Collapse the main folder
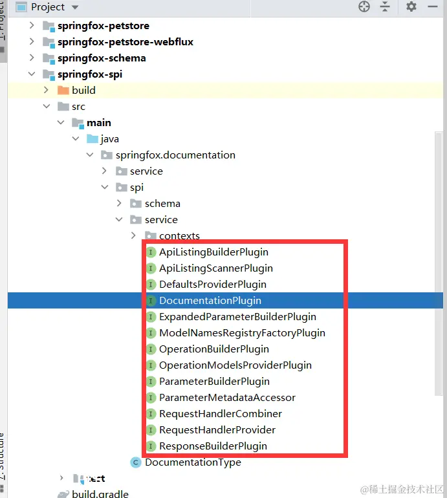 click(x=61, y=123)
